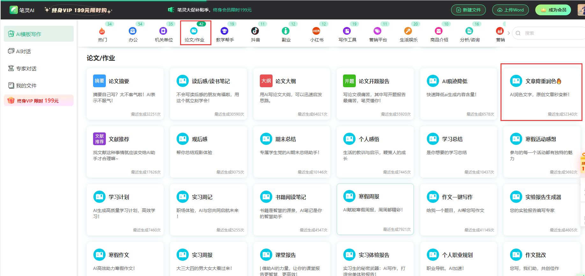Click the 最近生成64021次 text

pyautogui.click(x=312, y=114)
